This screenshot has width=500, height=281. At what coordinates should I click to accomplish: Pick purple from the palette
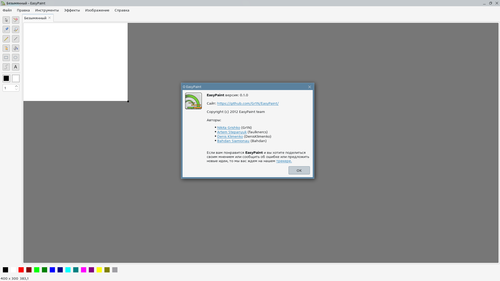click(91, 270)
